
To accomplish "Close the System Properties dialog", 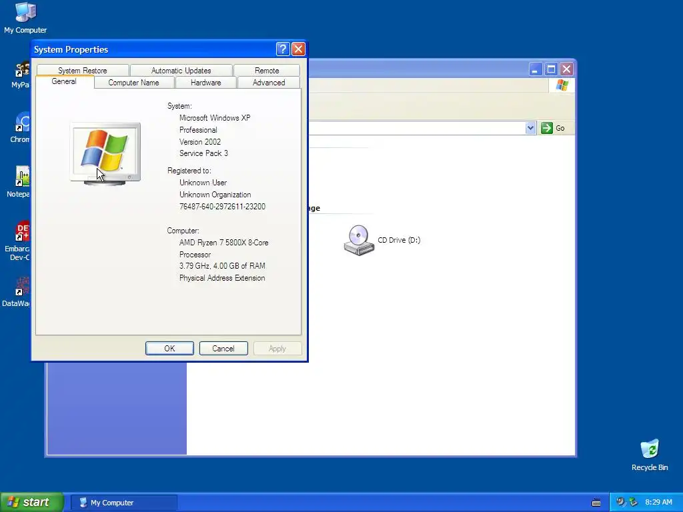I will (x=298, y=49).
